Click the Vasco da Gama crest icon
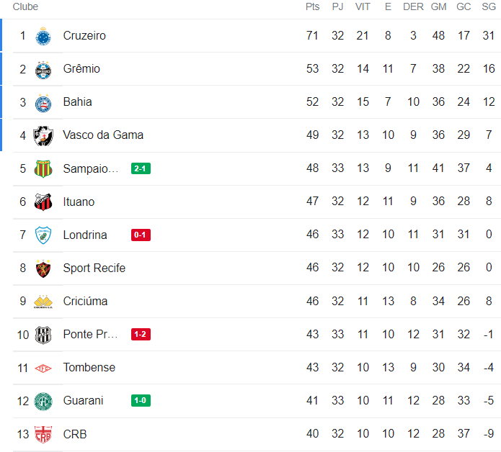The image size is (501, 452). (x=43, y=135)
